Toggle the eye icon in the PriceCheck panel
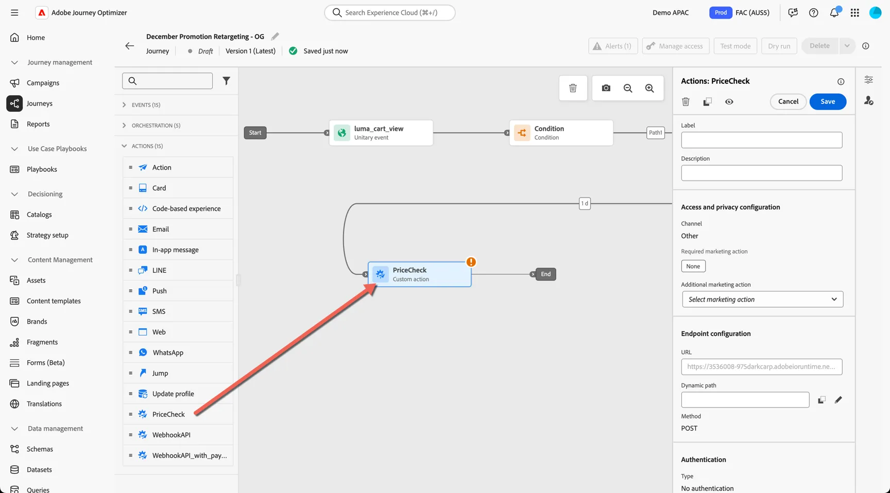The width and height of the screenshot is (890, 493). pyautogui.click(x=729, y=102)
